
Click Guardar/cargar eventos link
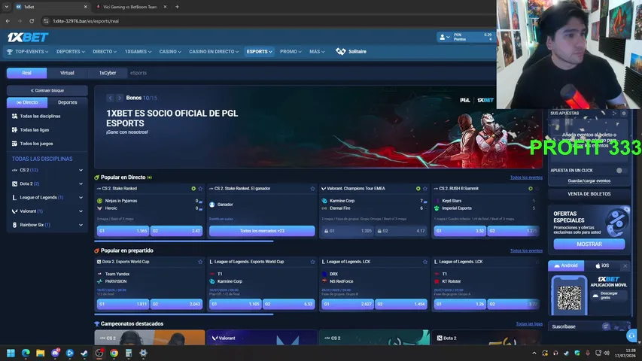point(589,181)
